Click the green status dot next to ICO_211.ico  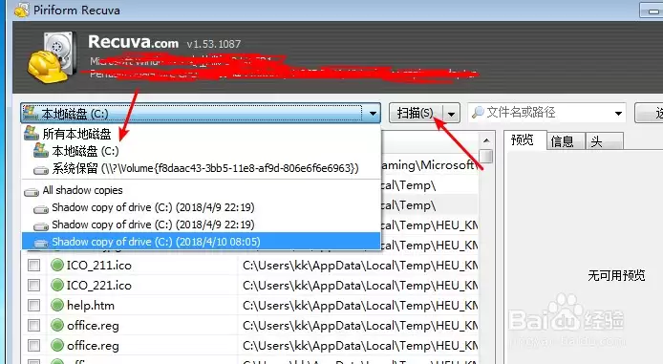pyautogui.click(x=56, y=265)
